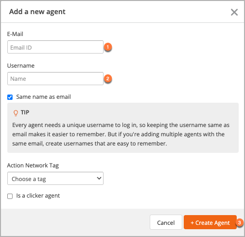Viewport: 245px width, 237px height.
Task: Click the Action Network Tag label
Action: pos(33,165)
